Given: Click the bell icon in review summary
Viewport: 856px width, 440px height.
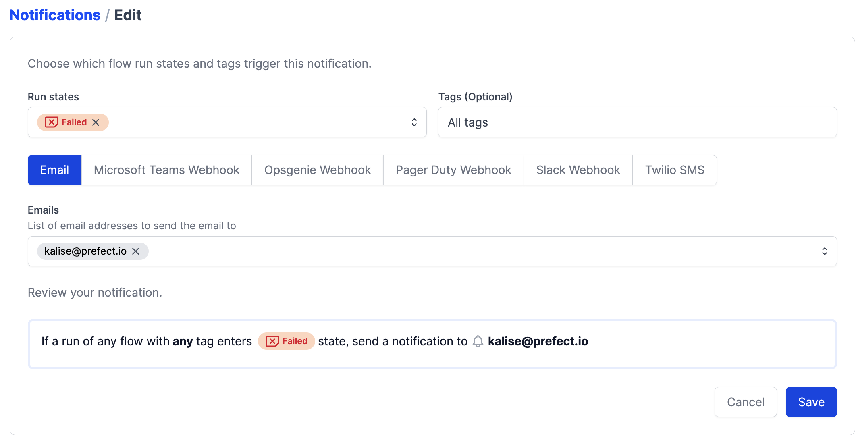Looking at the screenshot, I should click(x=478, y=341).
